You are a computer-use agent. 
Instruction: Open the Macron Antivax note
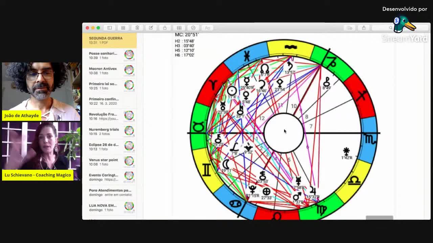[109, 71]
